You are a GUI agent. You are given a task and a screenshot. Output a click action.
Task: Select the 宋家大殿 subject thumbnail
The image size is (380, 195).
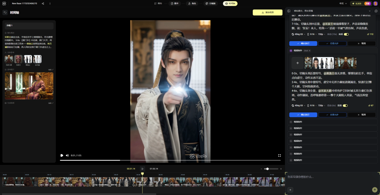(x=9, y=59)
